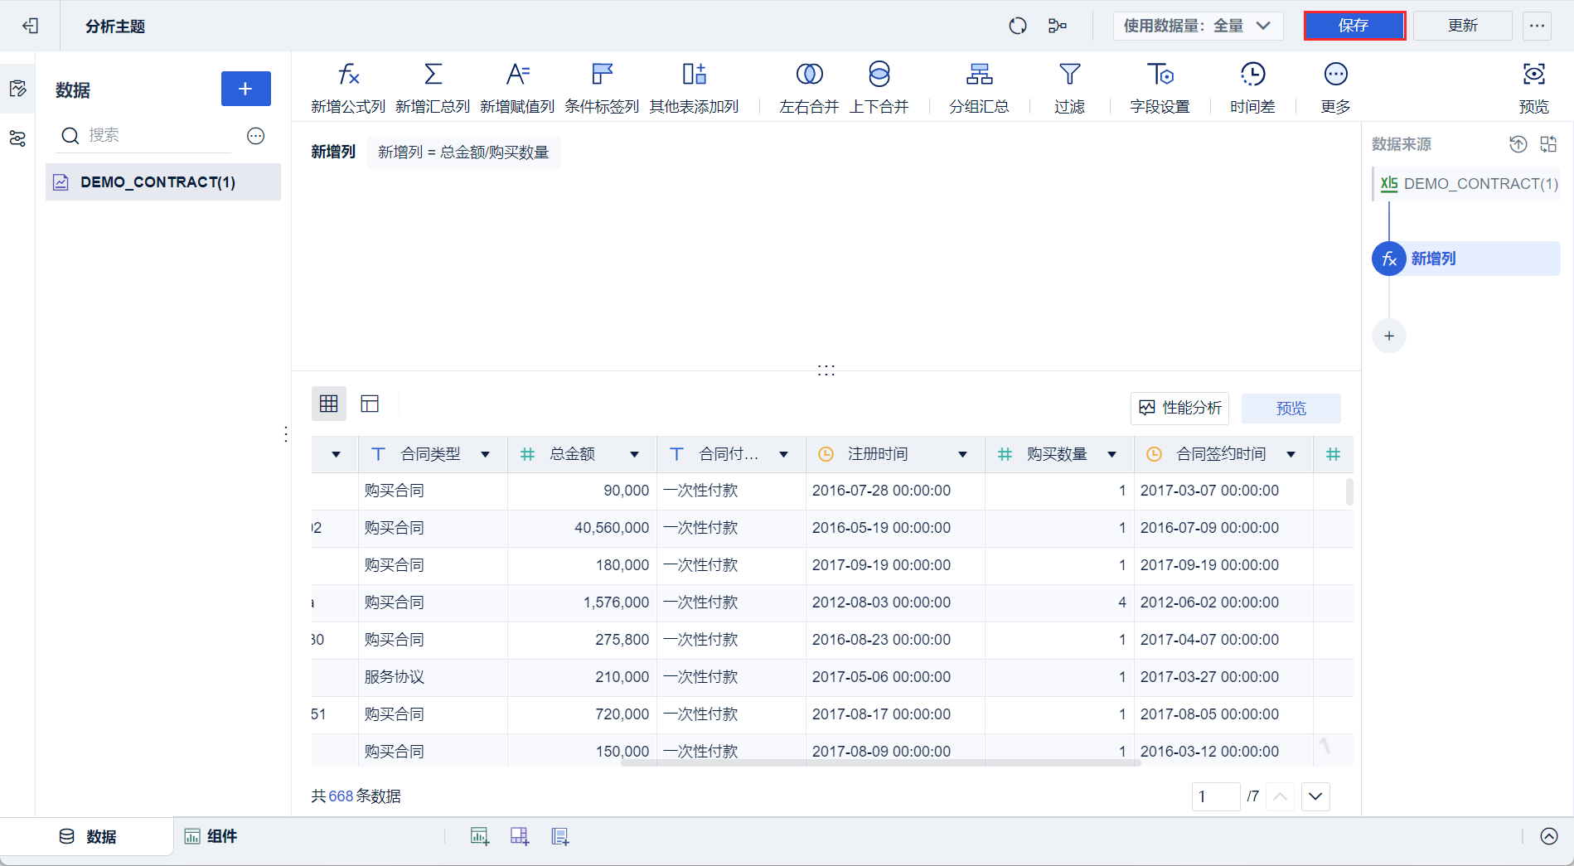Screen dimensions: 1574x866
Task: Click the date type icon of 合同签约时间
Action: tap(1154, 454)
